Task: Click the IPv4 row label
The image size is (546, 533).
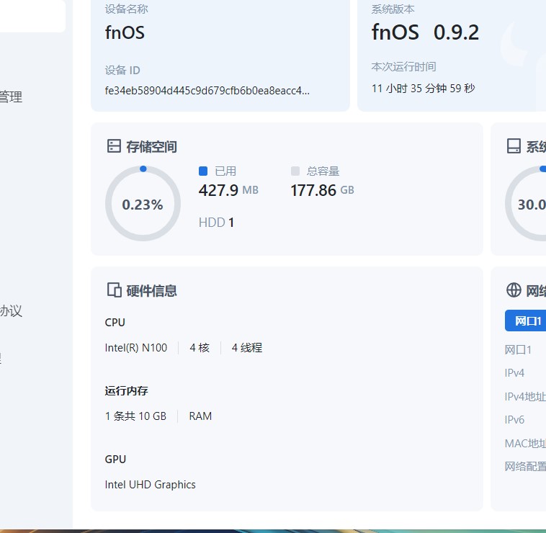Action: 514,373
